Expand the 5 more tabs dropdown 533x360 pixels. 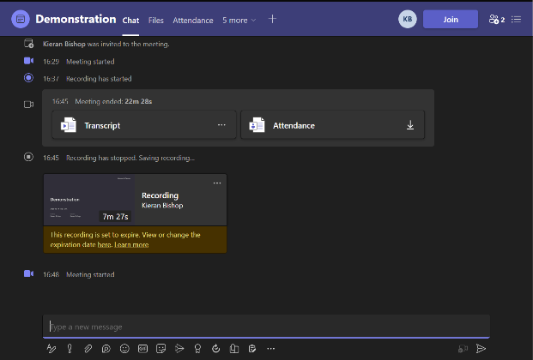[x=239, y=21]
